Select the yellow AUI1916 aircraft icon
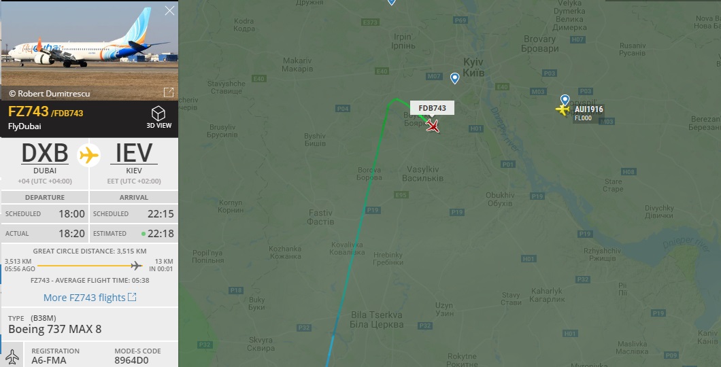721x367 pixels. click(563, 110)
